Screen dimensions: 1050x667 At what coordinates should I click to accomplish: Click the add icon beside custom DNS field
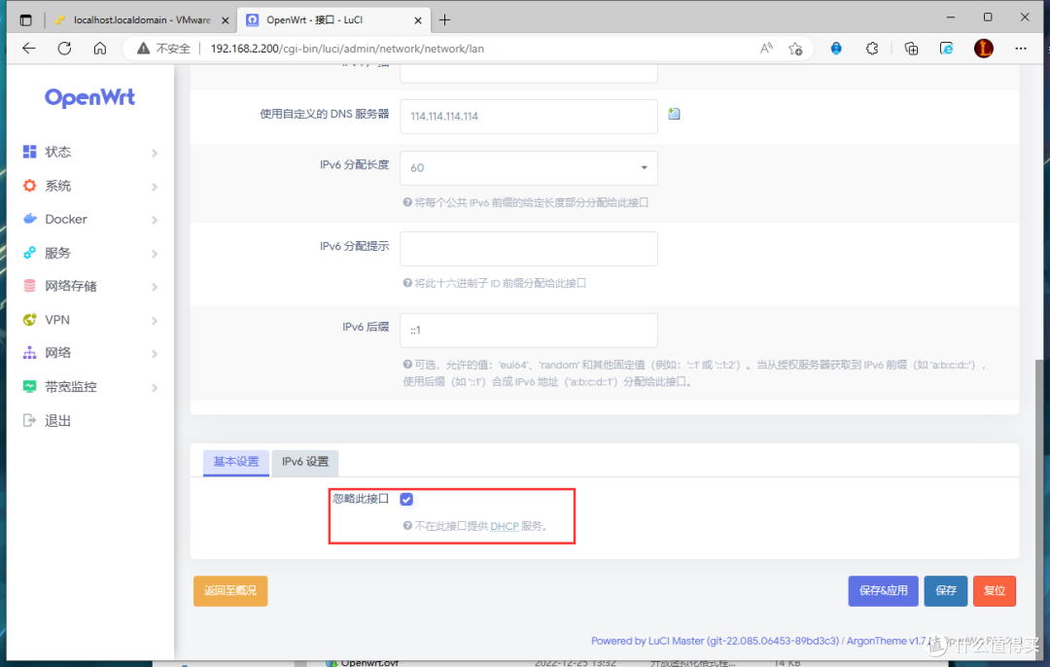(674, 114)
